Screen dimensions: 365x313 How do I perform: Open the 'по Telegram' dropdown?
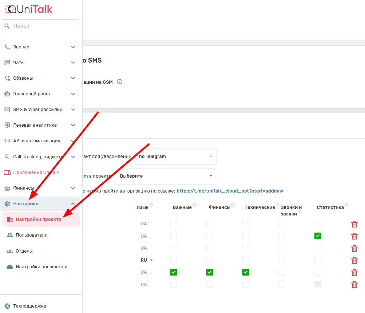175,156
